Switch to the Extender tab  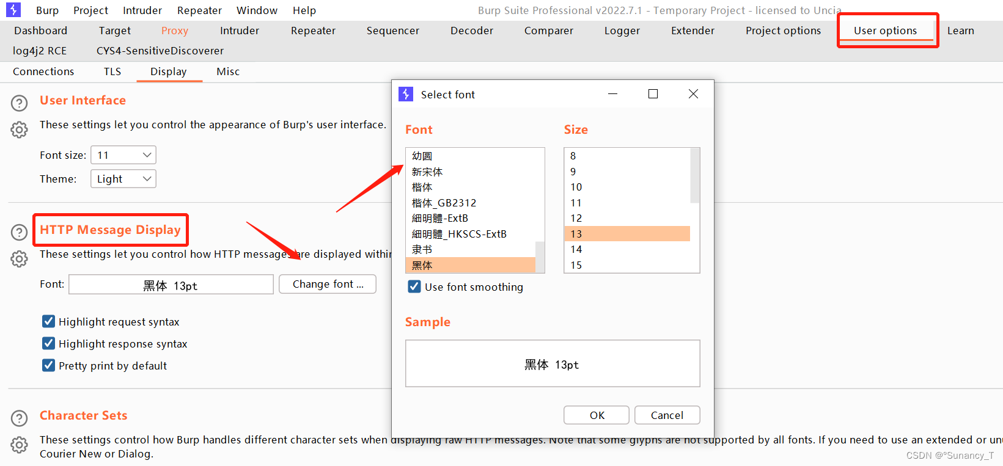click(693, 31)
